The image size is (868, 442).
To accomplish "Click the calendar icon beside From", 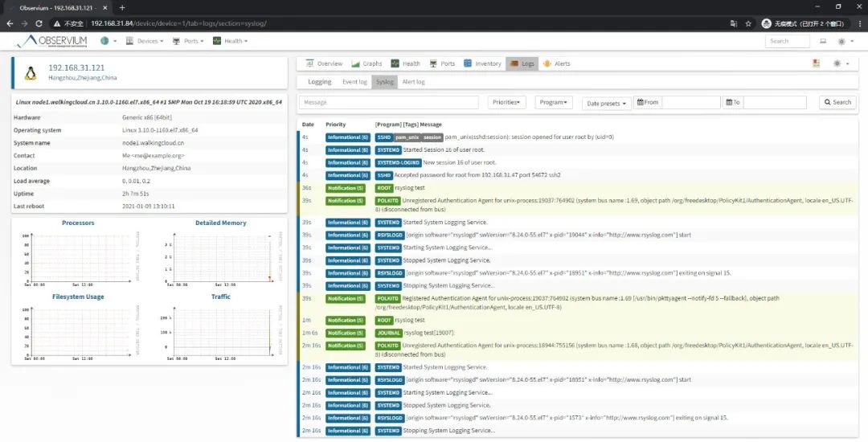I will 641,102.
